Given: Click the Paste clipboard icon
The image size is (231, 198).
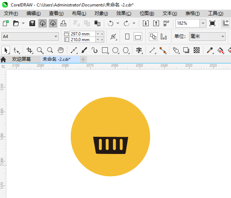Looking at the screenshot, I should click(97, 23).
